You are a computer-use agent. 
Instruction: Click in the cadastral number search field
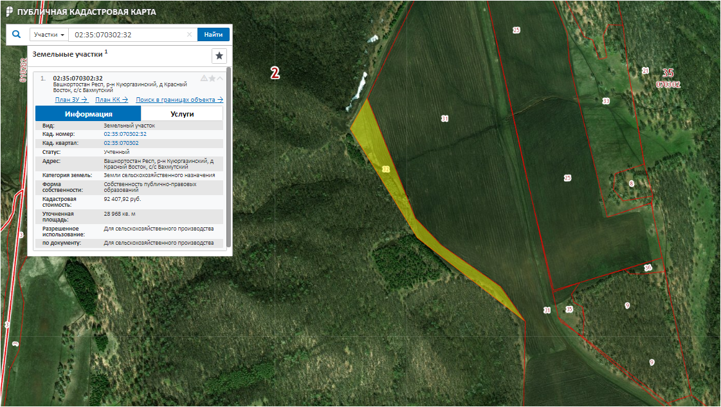point(129,35)
